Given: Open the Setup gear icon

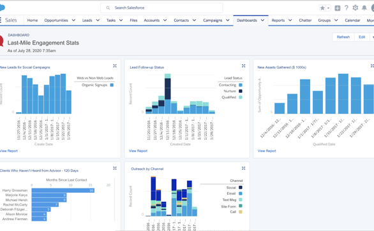Looking at the screenshot, I should [x=355, y=8].
